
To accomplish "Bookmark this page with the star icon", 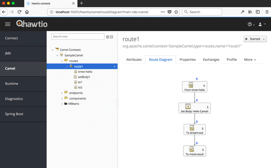I will coord(176,12).
